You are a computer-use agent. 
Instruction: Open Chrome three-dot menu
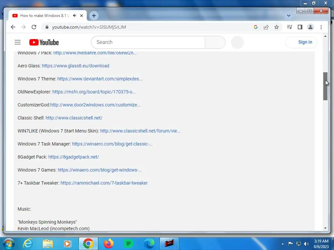(x=321, y=27)
